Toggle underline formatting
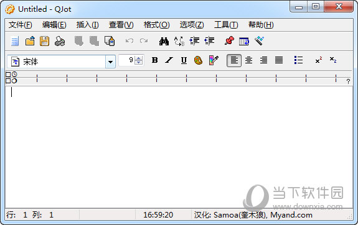The width and height of the screenshot is (358, 225). pyautogui.click(x=184, y=60)
